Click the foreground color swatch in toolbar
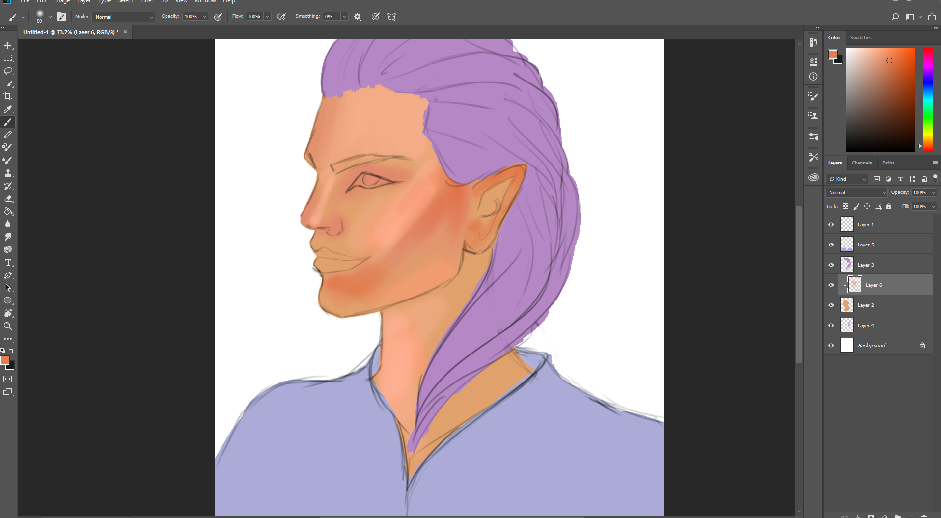 [x=5, y=361]
